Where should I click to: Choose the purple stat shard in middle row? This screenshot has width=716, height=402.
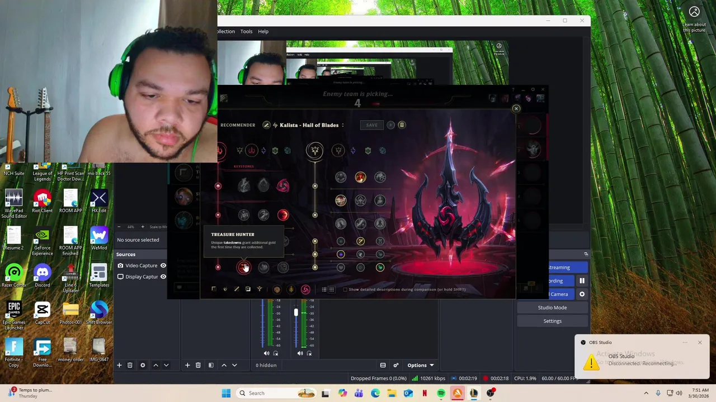click(x=341, y=254)
